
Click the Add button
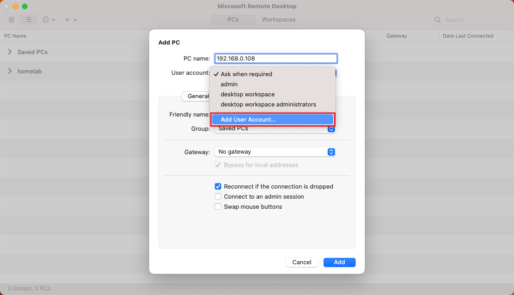pyautogui.click(x=339, y=262)
